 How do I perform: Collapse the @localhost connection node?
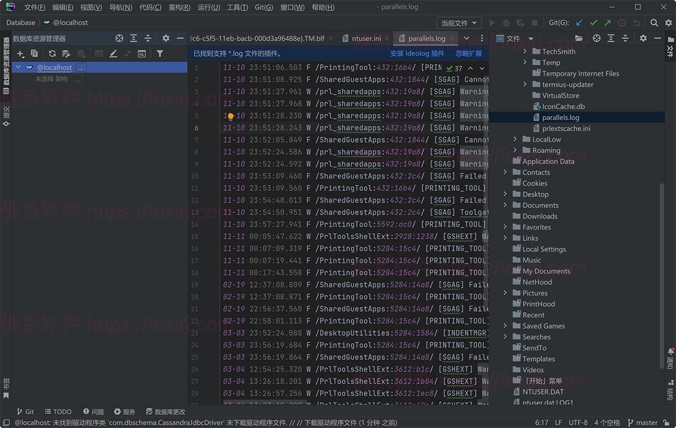pyautogui.click(x=17, y=67)
